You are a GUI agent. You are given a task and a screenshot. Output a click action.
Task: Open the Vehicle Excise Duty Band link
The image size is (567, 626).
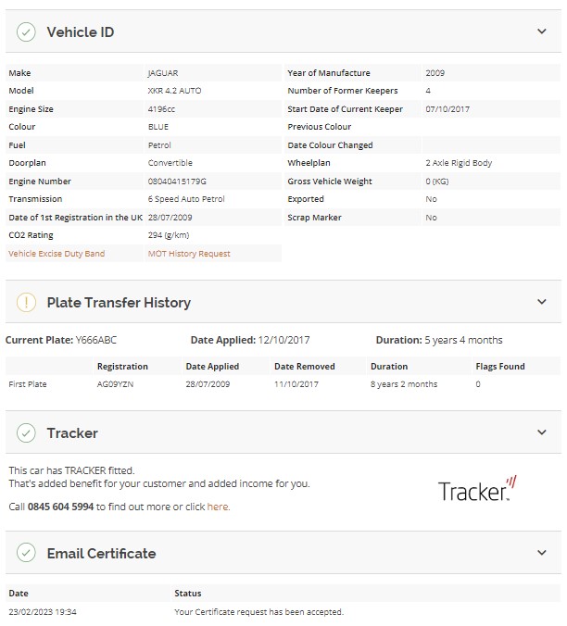pos(57,254)
